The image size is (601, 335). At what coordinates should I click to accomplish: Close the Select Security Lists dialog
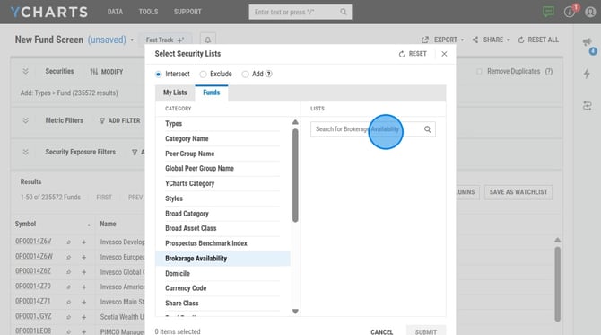[x=444, y=54]
